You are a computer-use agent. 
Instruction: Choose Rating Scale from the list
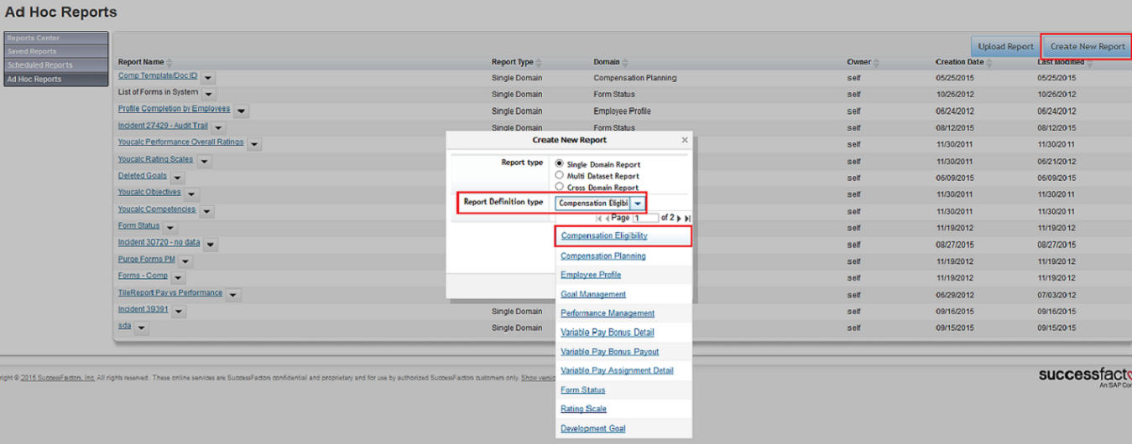583,409
